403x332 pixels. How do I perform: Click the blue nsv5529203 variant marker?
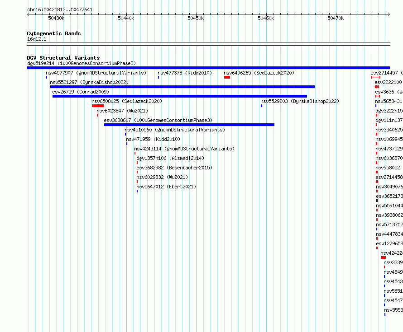pyautogui.click(x=261, y=106)
